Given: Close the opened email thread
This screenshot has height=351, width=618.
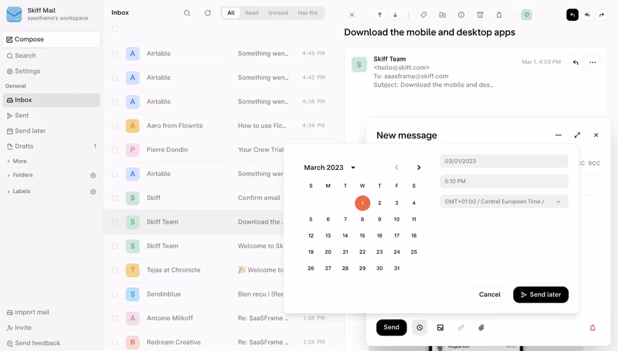Looking at the screenshot, I should coord(352,15).
